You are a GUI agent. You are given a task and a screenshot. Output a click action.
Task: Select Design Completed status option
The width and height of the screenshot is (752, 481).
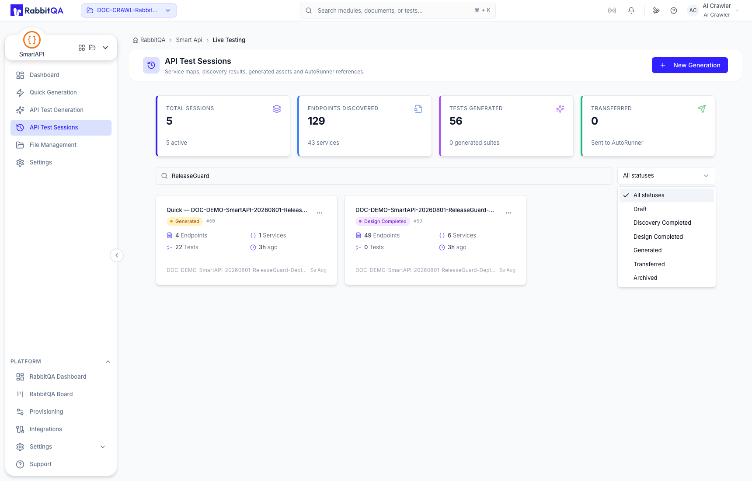[x=666, y=237]
